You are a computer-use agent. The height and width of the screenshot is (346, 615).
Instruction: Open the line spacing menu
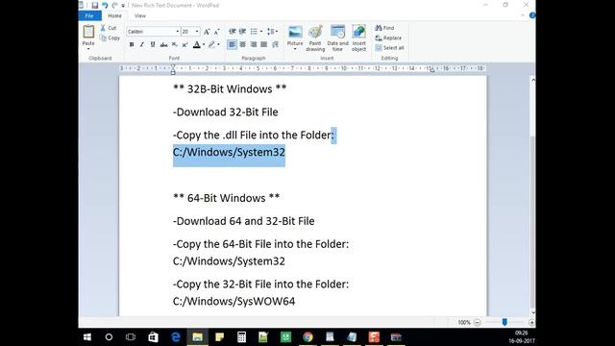(x=272, y=32)
